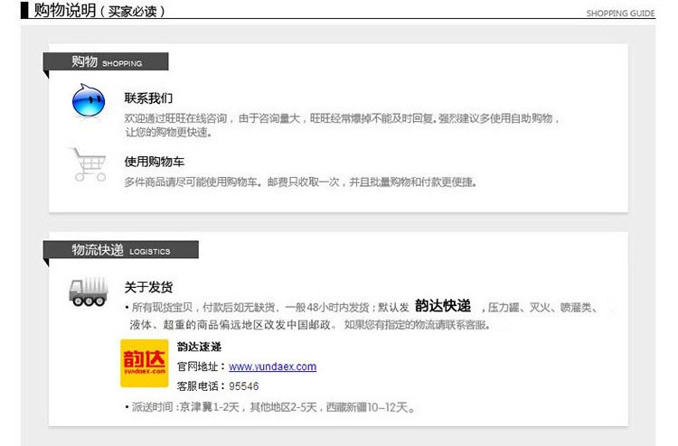Image resolution: width=678 pixels, height=446 pixels.
Task: Click the 买家必读 subtitle in the header
Action: pyautogui.click(x=131, y=12)
